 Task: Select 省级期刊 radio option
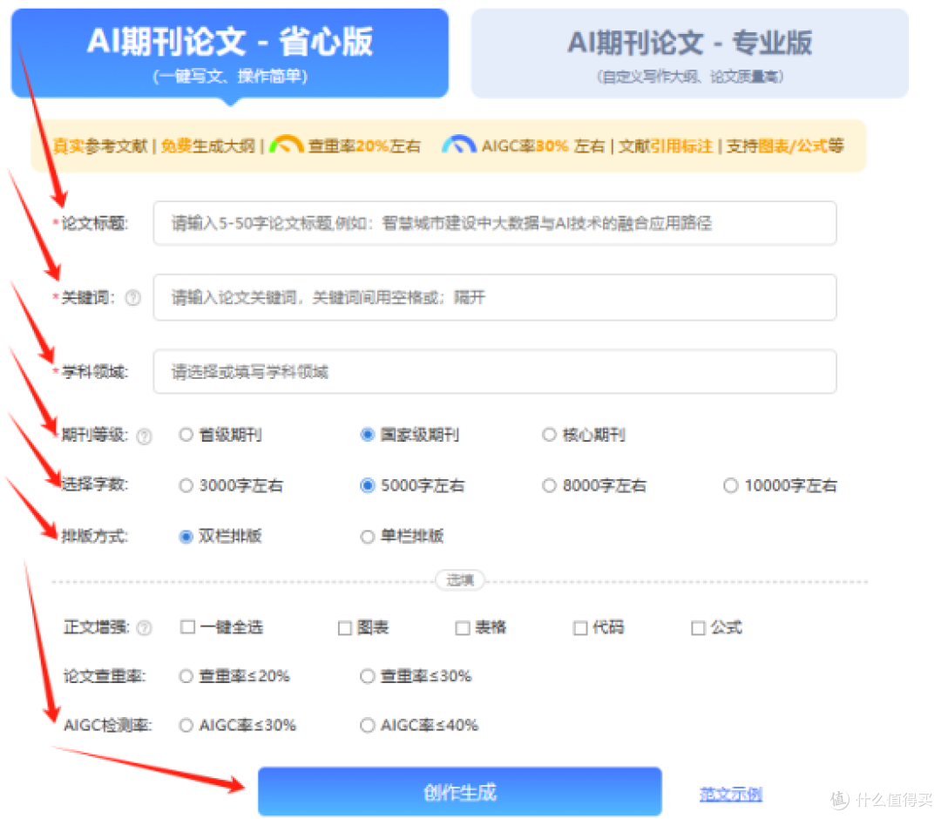coord(186,435)
